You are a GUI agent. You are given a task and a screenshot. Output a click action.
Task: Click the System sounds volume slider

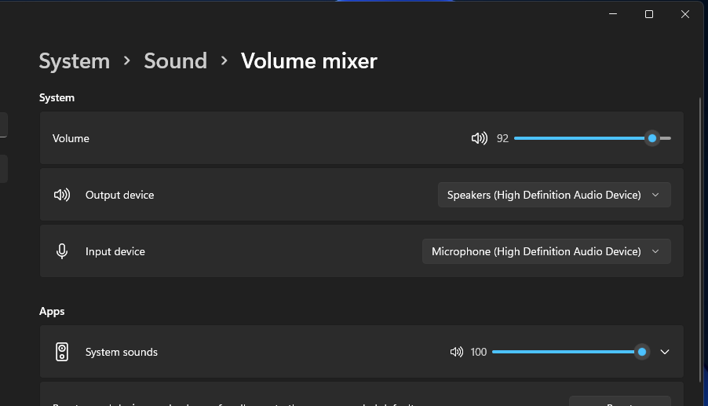pos(565,352)
